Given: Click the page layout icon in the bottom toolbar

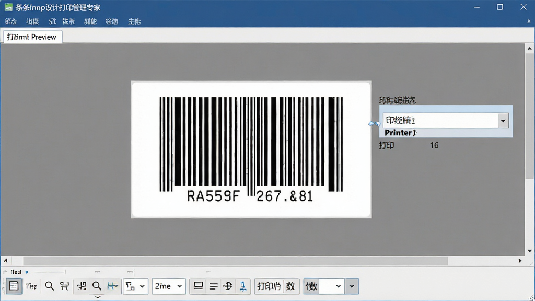Looking at the screenshot, I should pyautogui.click(x=14, y=286).
